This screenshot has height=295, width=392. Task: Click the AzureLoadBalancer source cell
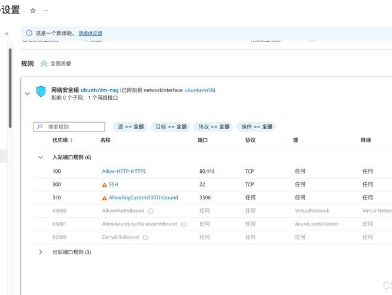pyautogui.click(x=317, y=224)
